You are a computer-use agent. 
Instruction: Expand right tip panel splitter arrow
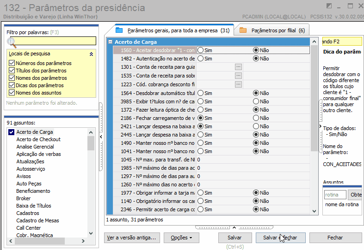click(x=321, y=126)
